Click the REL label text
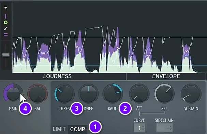Screen dimensions: 207x134 pos(164,108)
